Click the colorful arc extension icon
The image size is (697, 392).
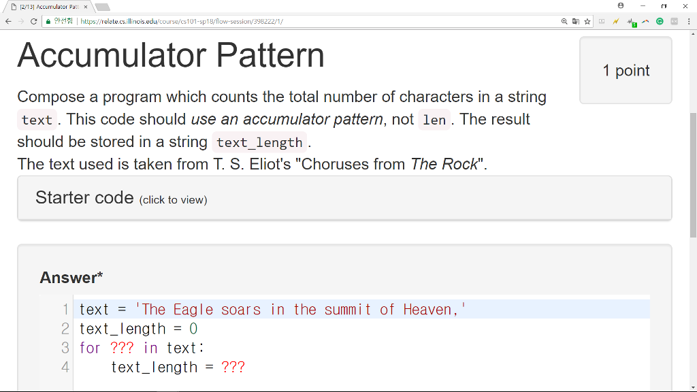tap(645, 21)
